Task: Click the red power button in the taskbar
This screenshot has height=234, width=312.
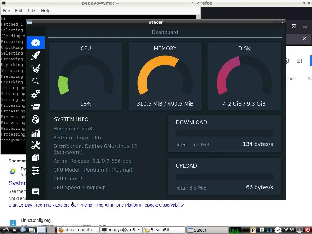Action: pos(307,230)
